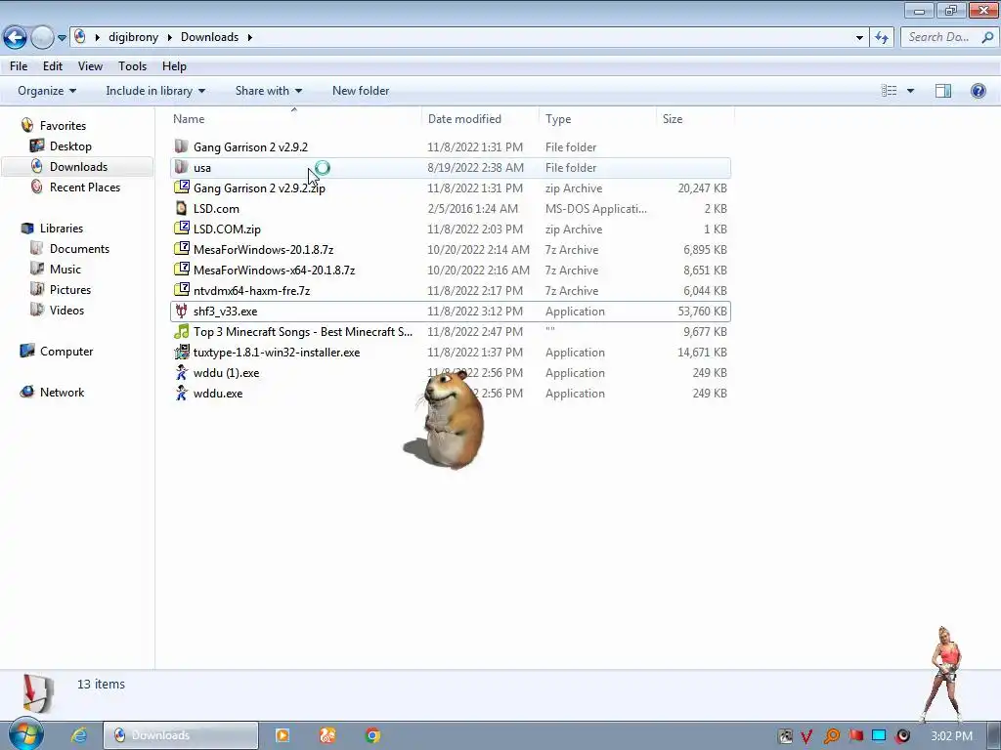The image size is (1001, 750).
Task: Click the Back navigation arrow button
Action: (16, 38)
